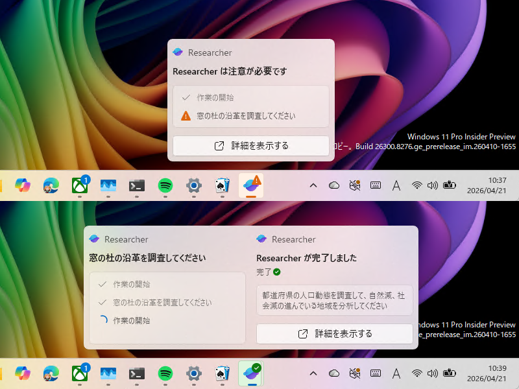Open Spotify in the upper taskbar
The image size is (519, 389).
(165, 185)
